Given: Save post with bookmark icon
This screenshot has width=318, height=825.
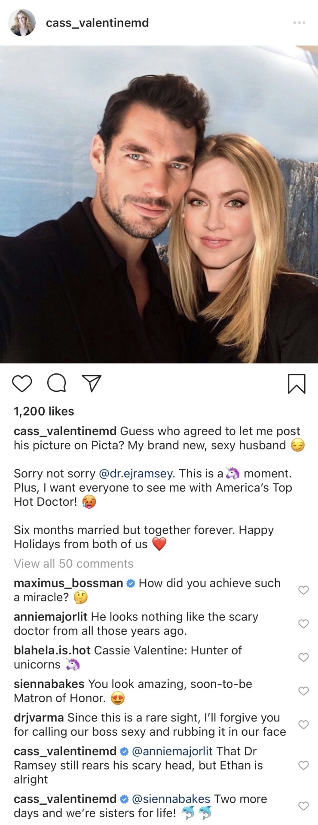Looking at the screenshot, I should tap(297, 383).
